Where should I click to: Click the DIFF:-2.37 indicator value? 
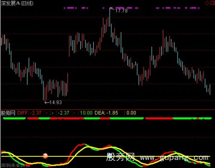pos(29,113)
